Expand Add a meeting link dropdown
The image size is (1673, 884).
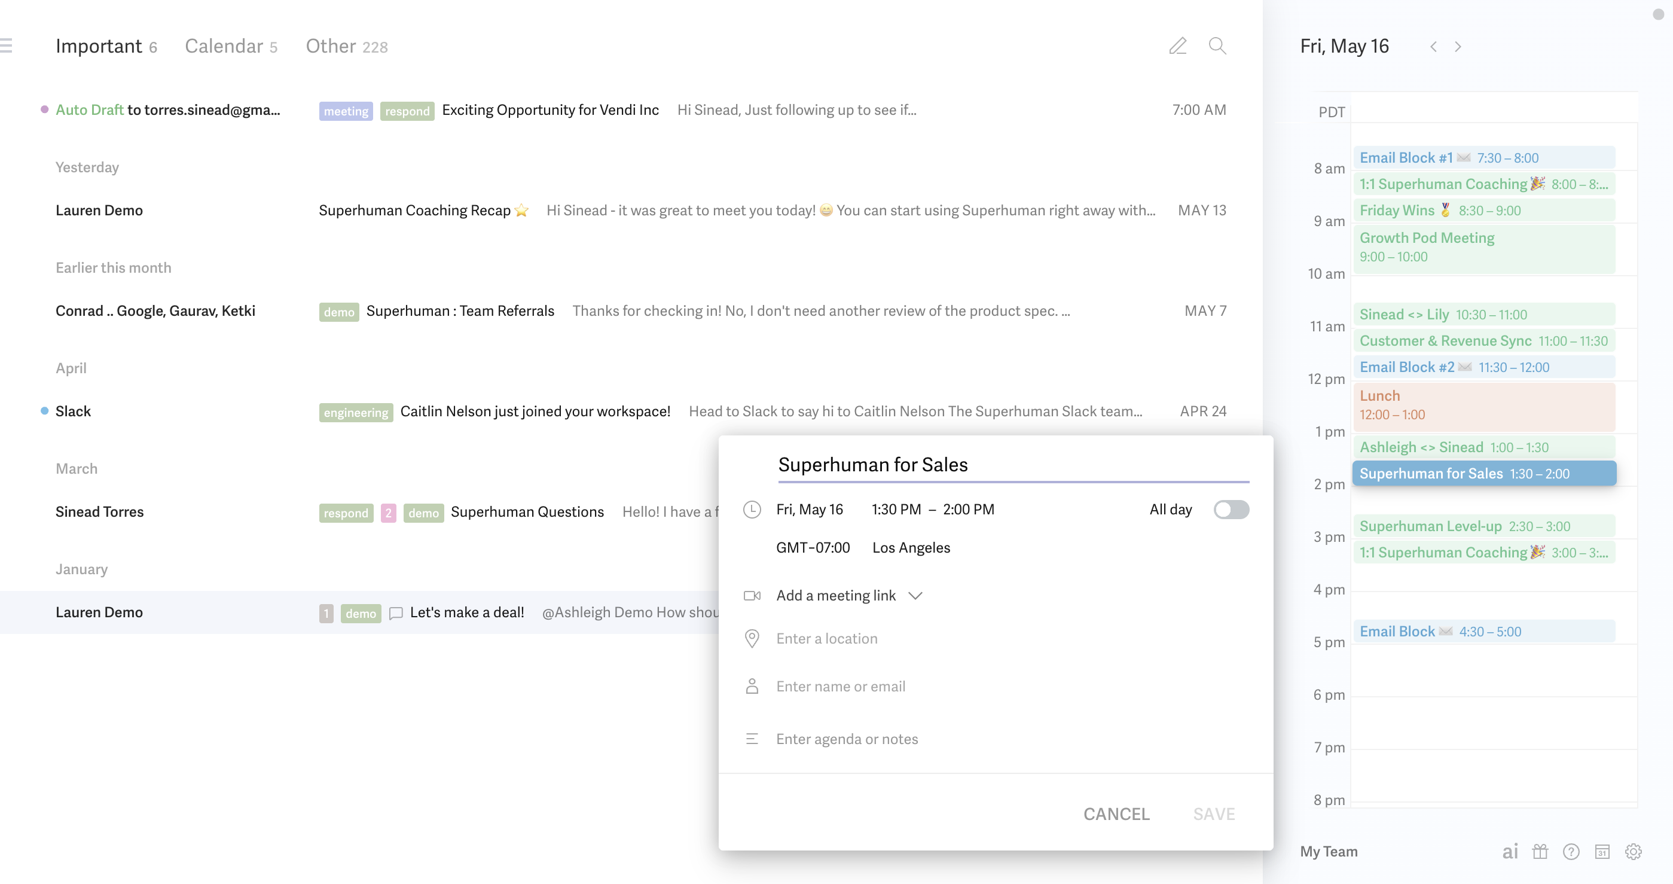click(x=915, y=596)
